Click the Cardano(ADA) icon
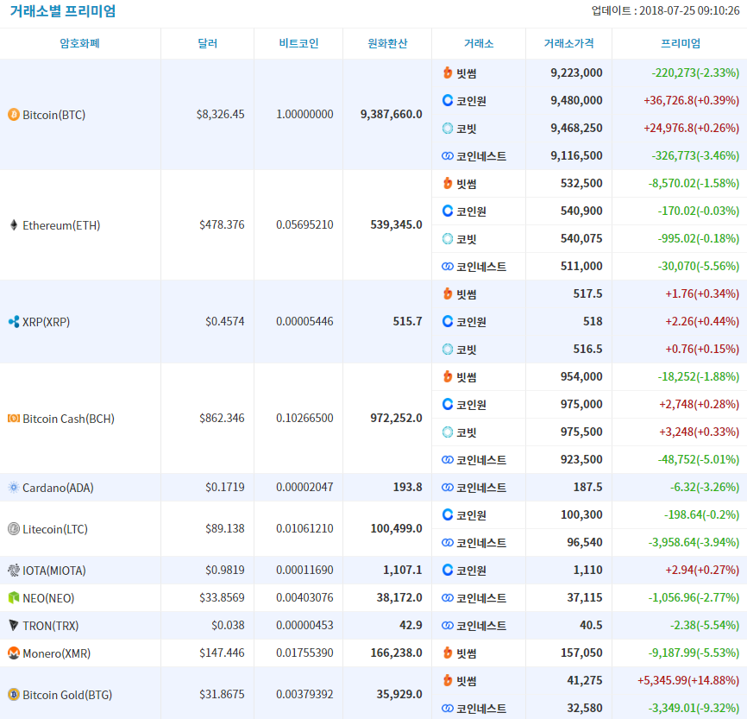This screenshot has width=747, height=719. [x=14, y=488]
